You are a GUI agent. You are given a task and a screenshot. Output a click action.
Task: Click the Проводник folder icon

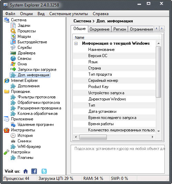point(7,91)
